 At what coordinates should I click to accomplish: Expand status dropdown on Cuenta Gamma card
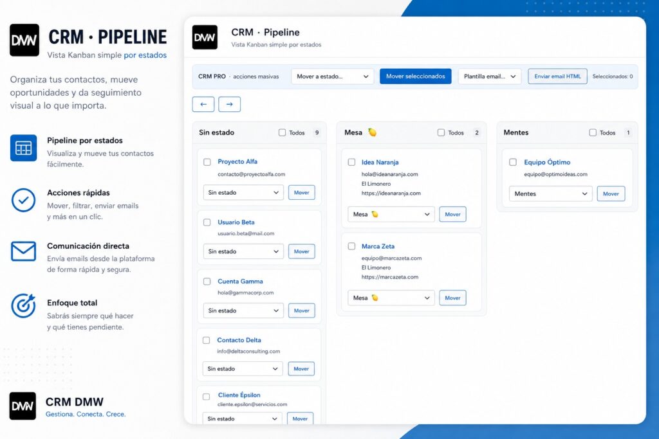(243, 310)
